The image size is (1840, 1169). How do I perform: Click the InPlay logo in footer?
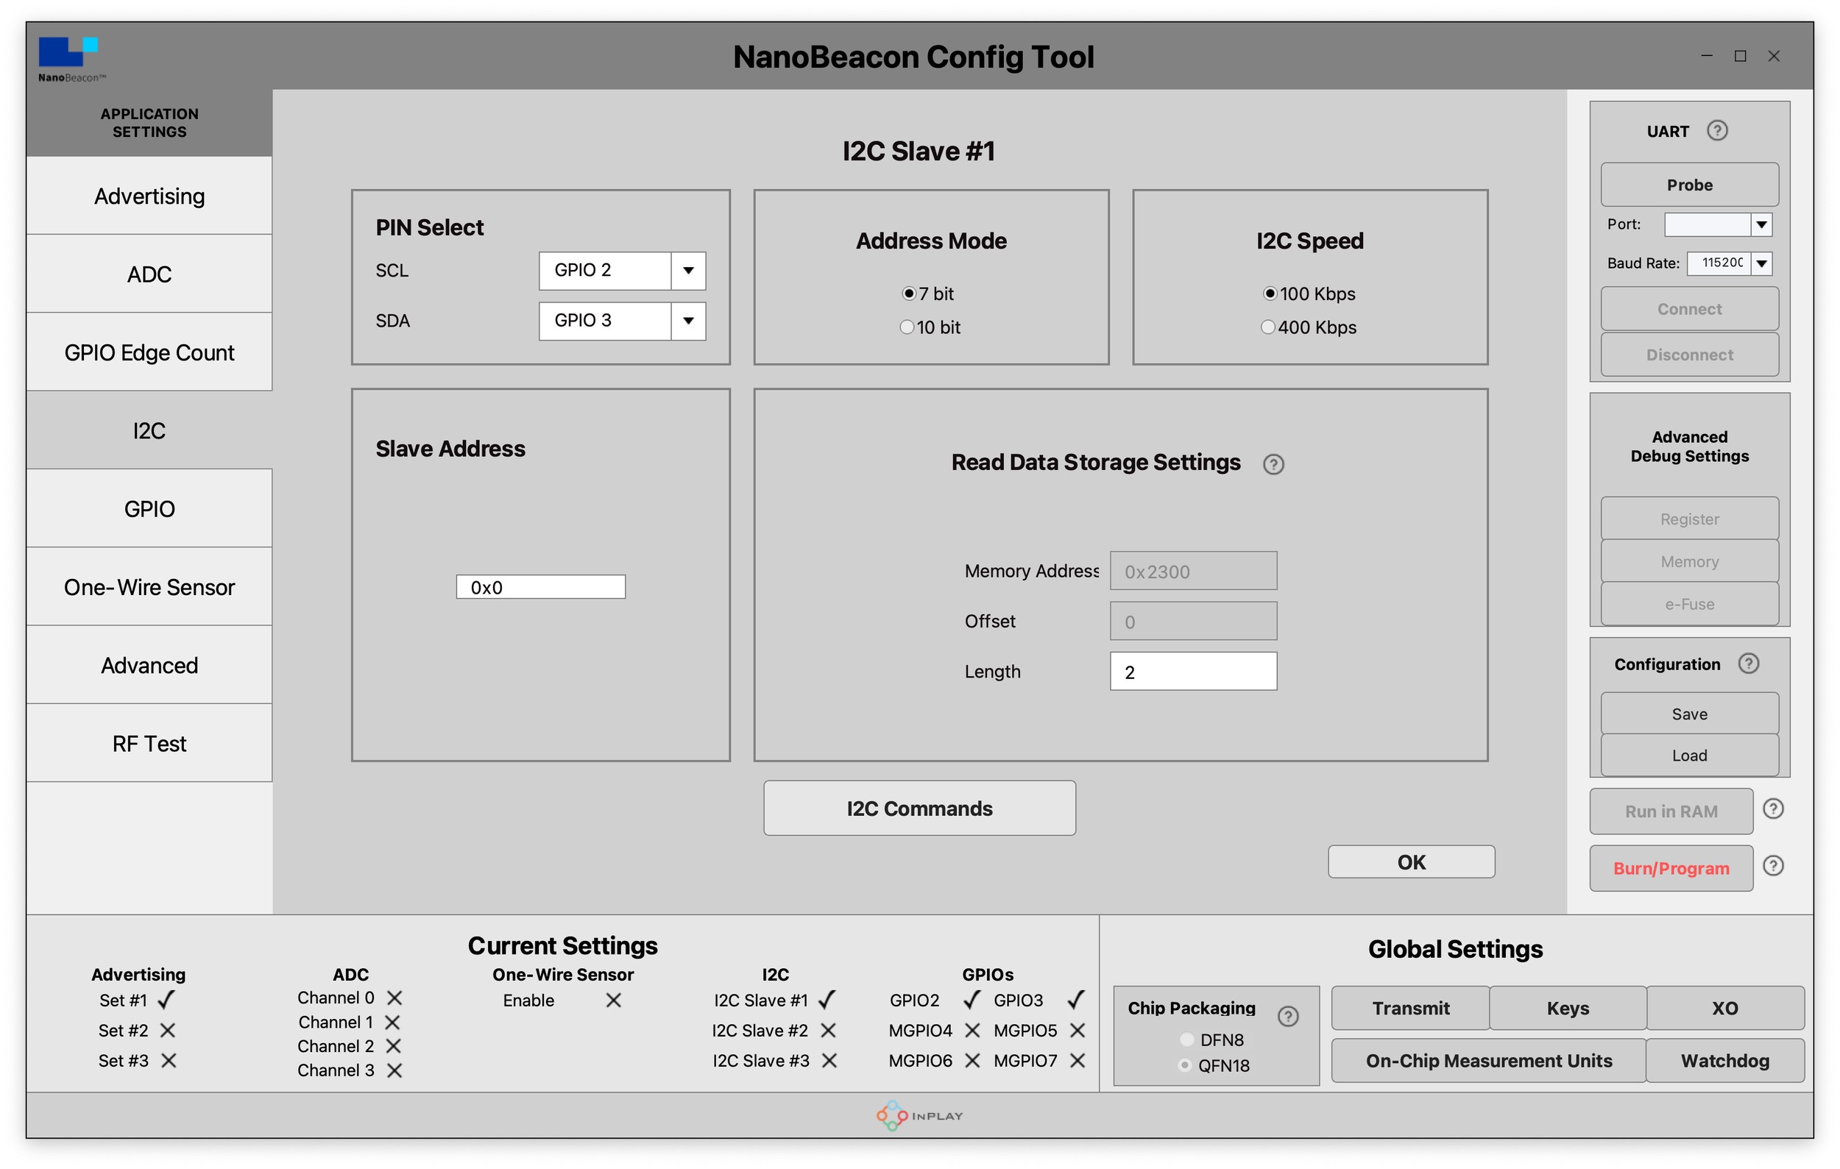tap(919, 1115)
